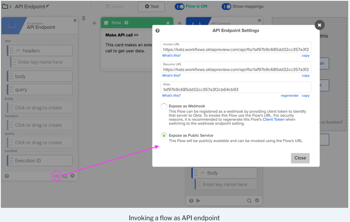This screenshot has width=350, height=222.
Task: Open endpoint settings via the code icon
Action: 56,176
